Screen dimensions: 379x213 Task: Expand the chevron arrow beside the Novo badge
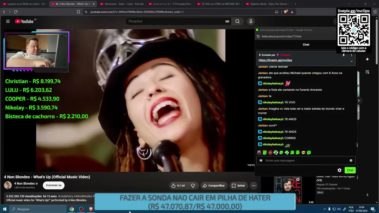pyautogui.click(x=367, y=195)
